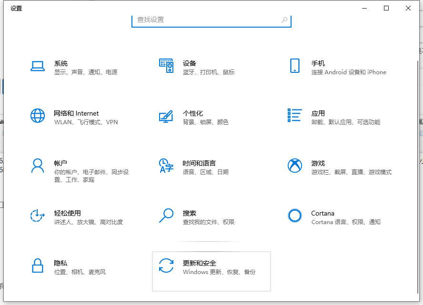
Task: Click the 游戏 Xbox icon
Action: click(x=295, y=166)
